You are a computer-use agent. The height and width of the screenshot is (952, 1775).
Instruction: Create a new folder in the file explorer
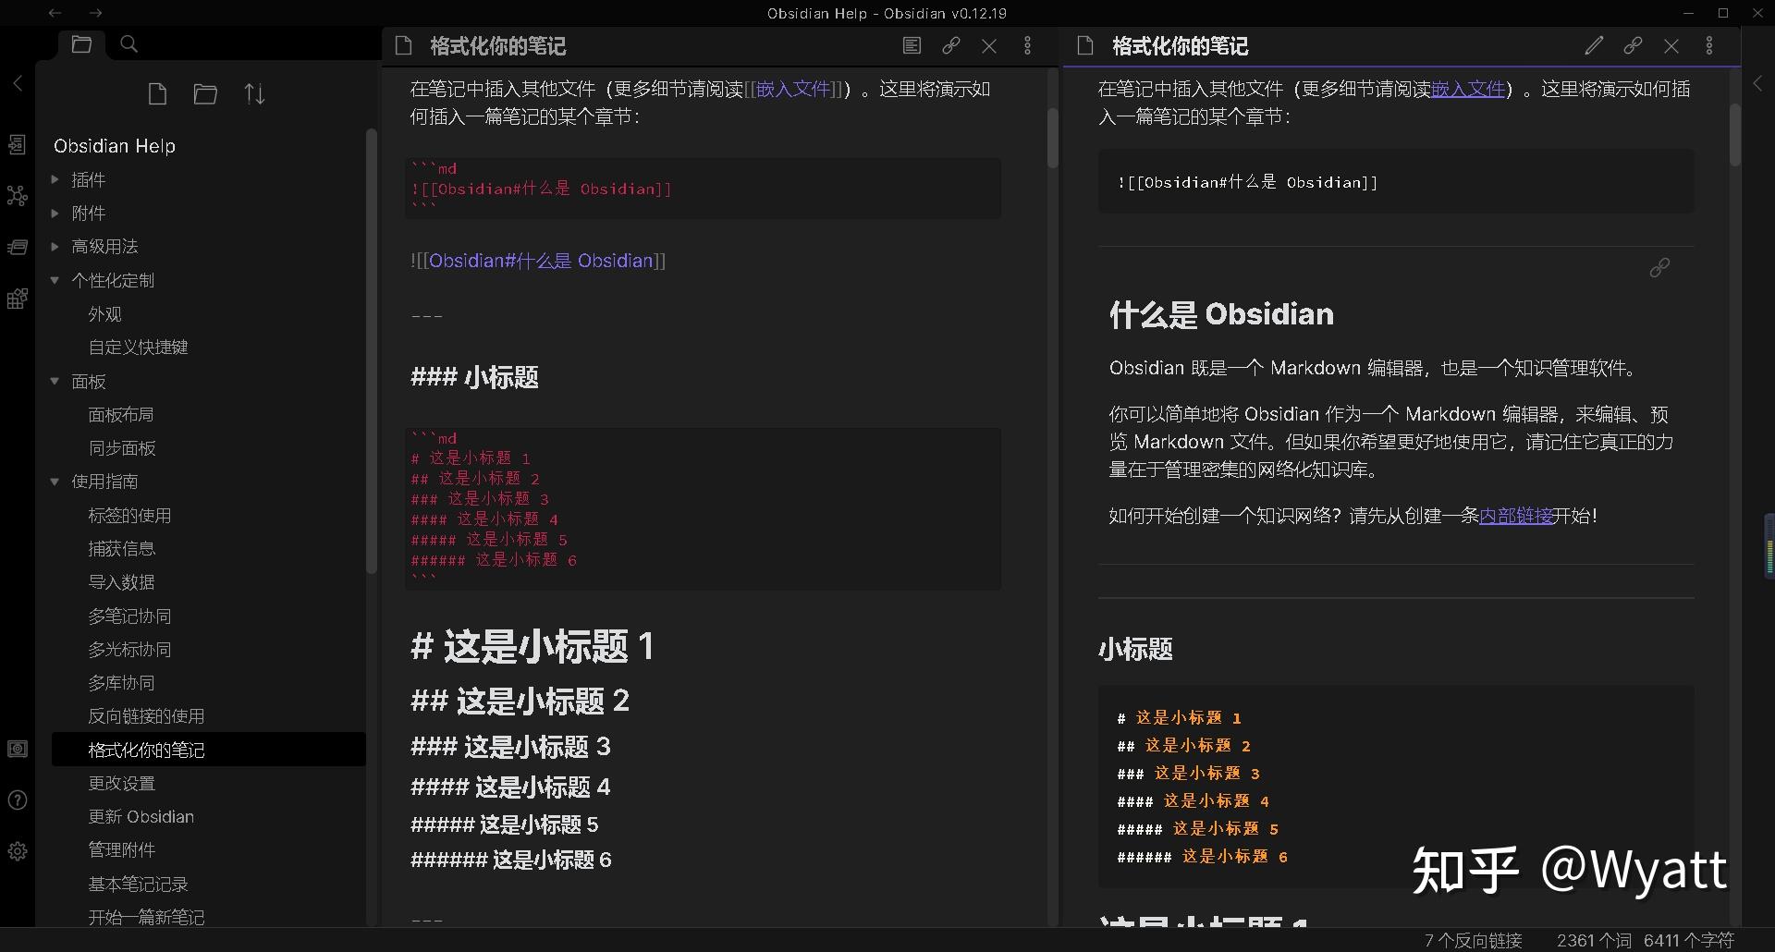pyautogui.click(x=205, y=93)
